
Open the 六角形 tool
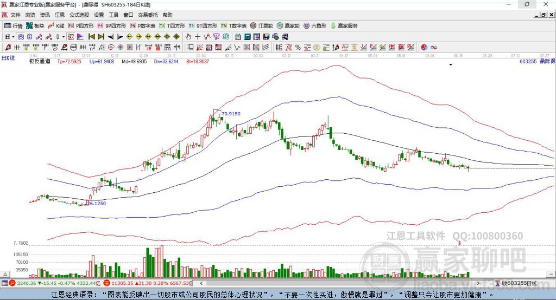click(315, 26)
